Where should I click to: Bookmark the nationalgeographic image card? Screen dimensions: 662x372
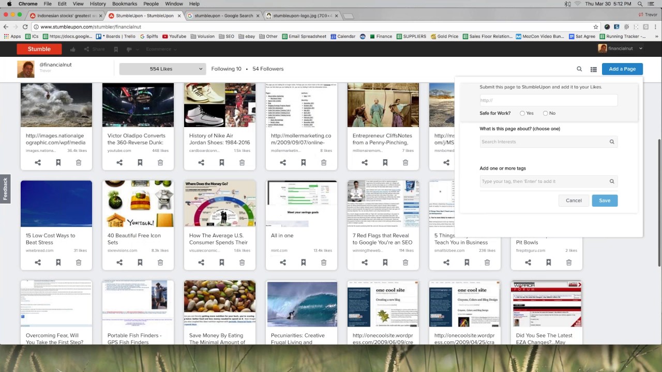pyautogui.click(x=58, y=162)
